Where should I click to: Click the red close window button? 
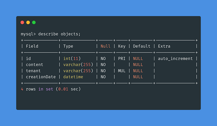click(x=22, y=22)
